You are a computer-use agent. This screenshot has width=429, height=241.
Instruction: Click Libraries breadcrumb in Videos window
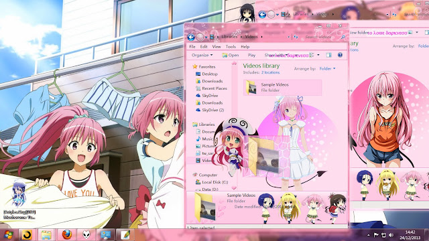point(229,37)
